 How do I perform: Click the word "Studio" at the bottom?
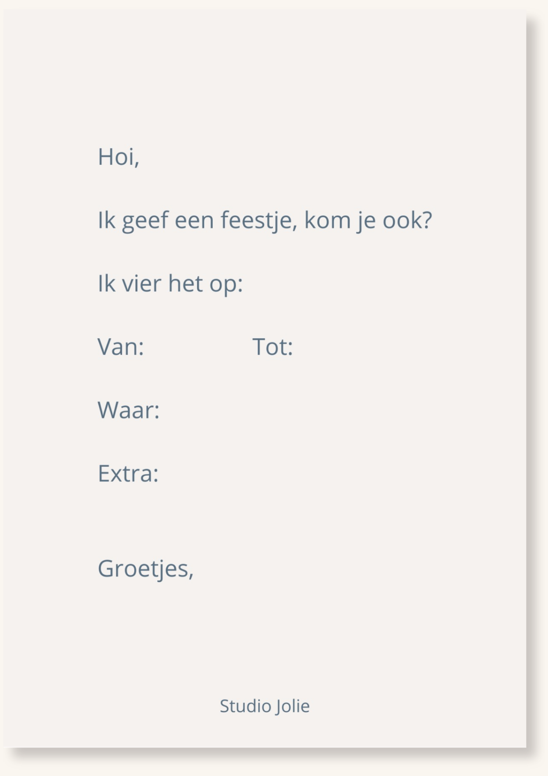(245, 706)
